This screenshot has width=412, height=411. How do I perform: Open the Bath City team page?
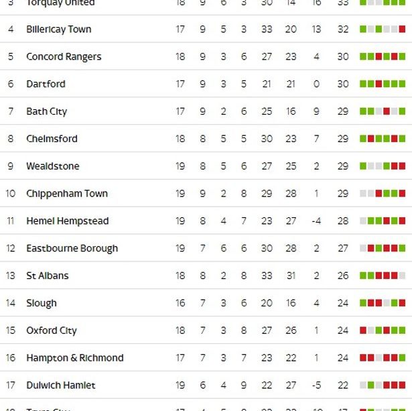coord(46,112)
